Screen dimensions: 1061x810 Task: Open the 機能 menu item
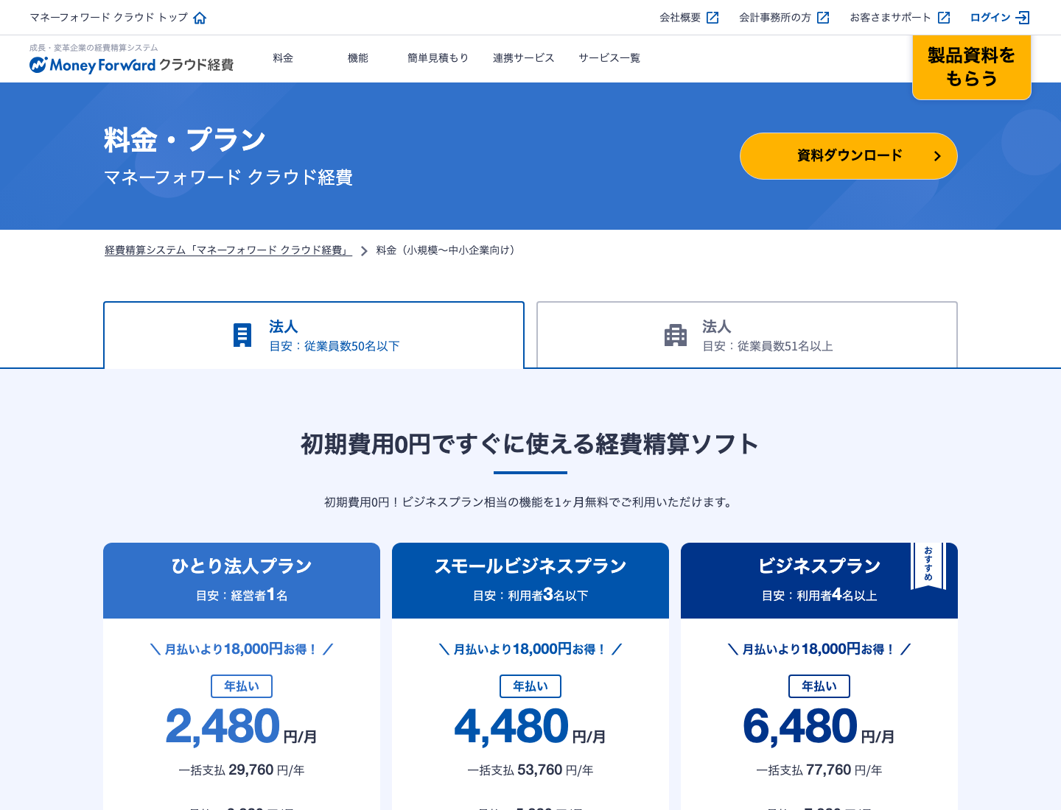pyautogui.click(x=358, y=58)
